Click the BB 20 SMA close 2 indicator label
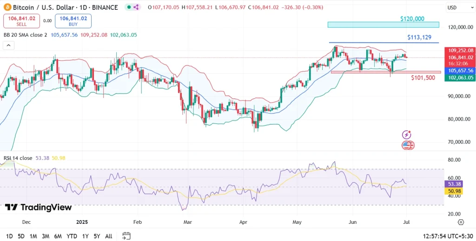476x241 pixels. click(x=25, y=35)
